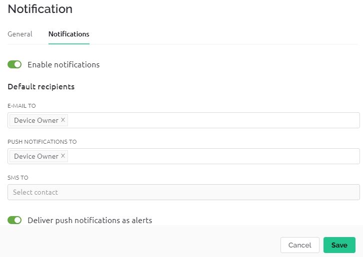Select the Notifications tab
The image size is (363, 257).
tap(69, 34)
